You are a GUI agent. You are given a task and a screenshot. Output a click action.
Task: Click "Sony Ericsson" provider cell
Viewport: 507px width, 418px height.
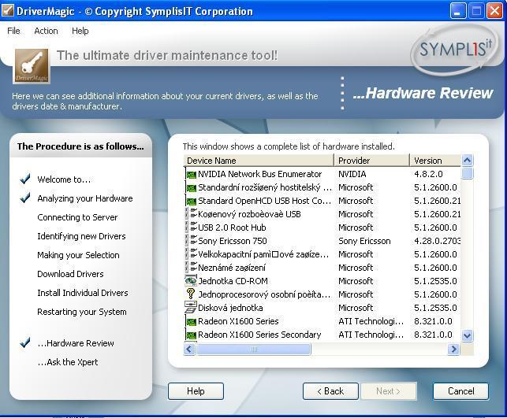pos(364,241)
